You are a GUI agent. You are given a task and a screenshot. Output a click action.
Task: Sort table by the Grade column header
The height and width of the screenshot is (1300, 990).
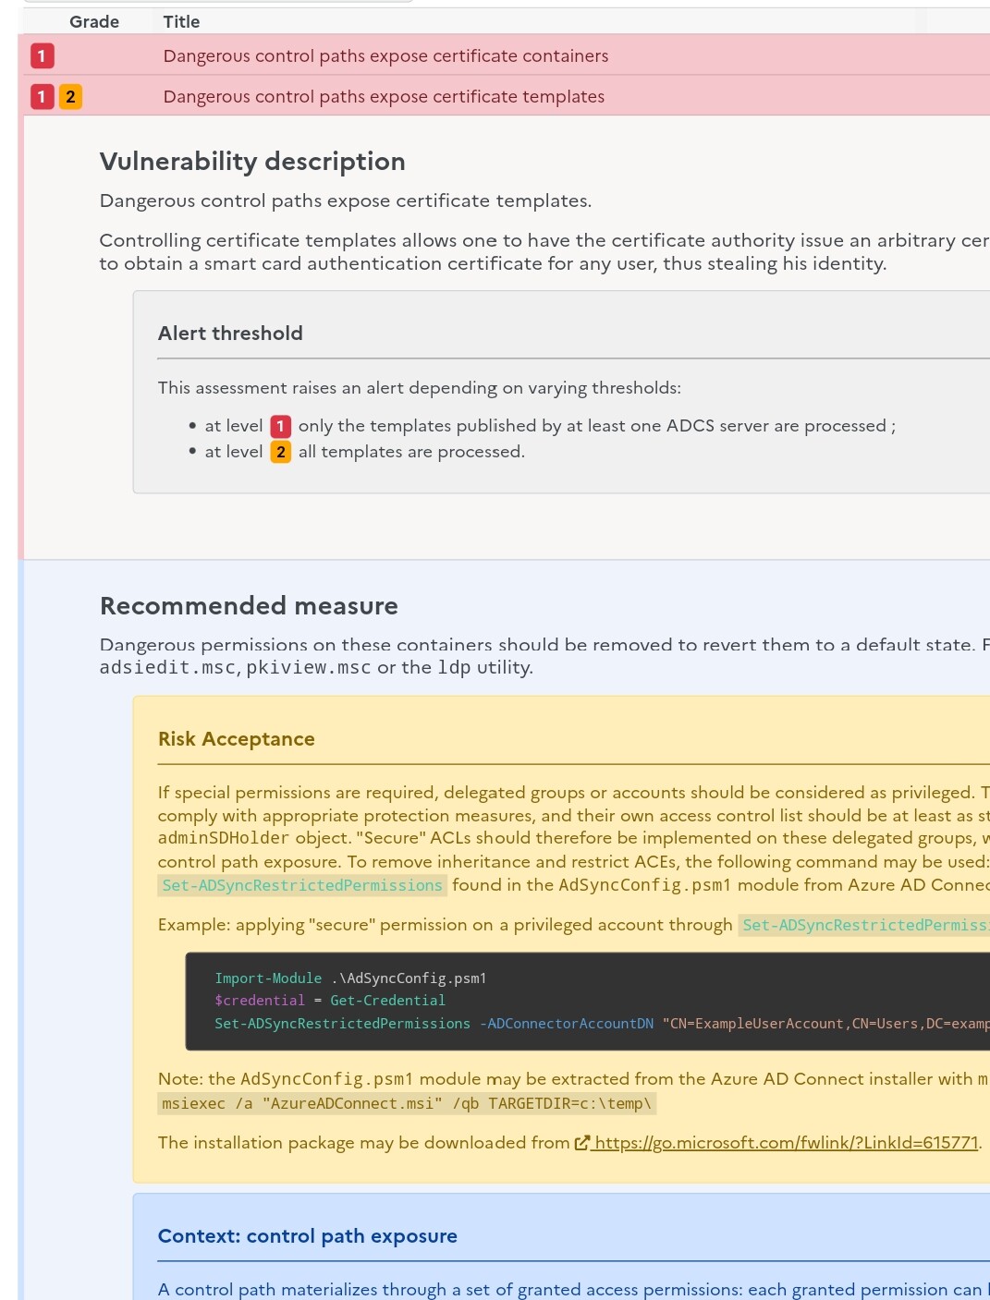tap(94, 21)
